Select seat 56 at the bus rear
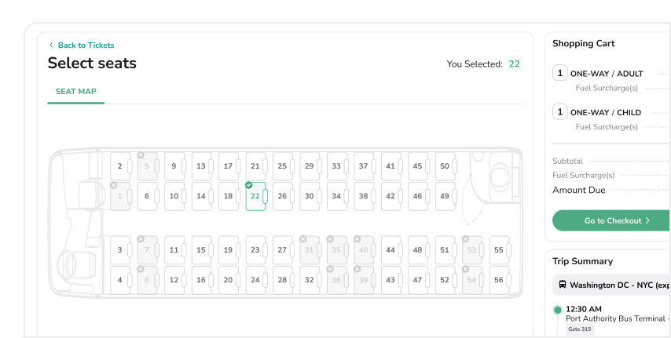This screenshot has height=338, width=671. click(x=498, y=280)
